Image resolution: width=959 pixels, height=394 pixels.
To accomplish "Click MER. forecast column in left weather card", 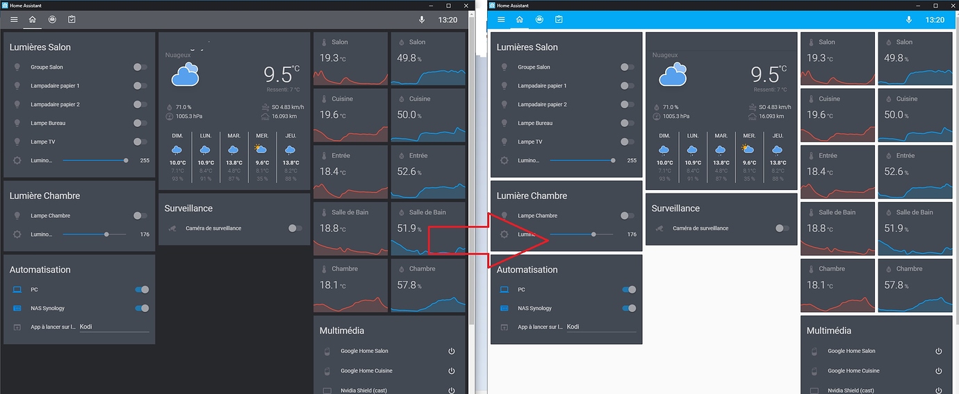I will (262, 157).
